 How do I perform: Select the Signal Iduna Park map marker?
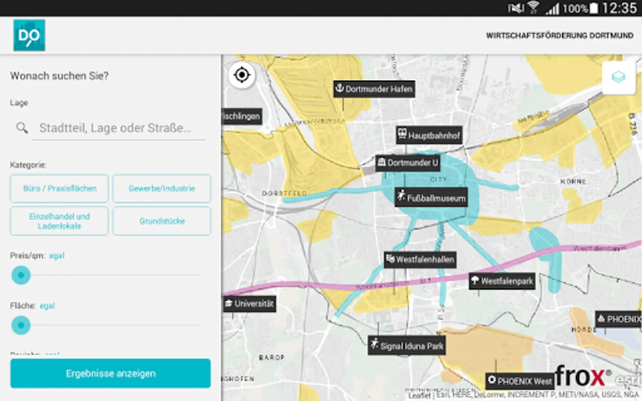(x=407, y=346)
